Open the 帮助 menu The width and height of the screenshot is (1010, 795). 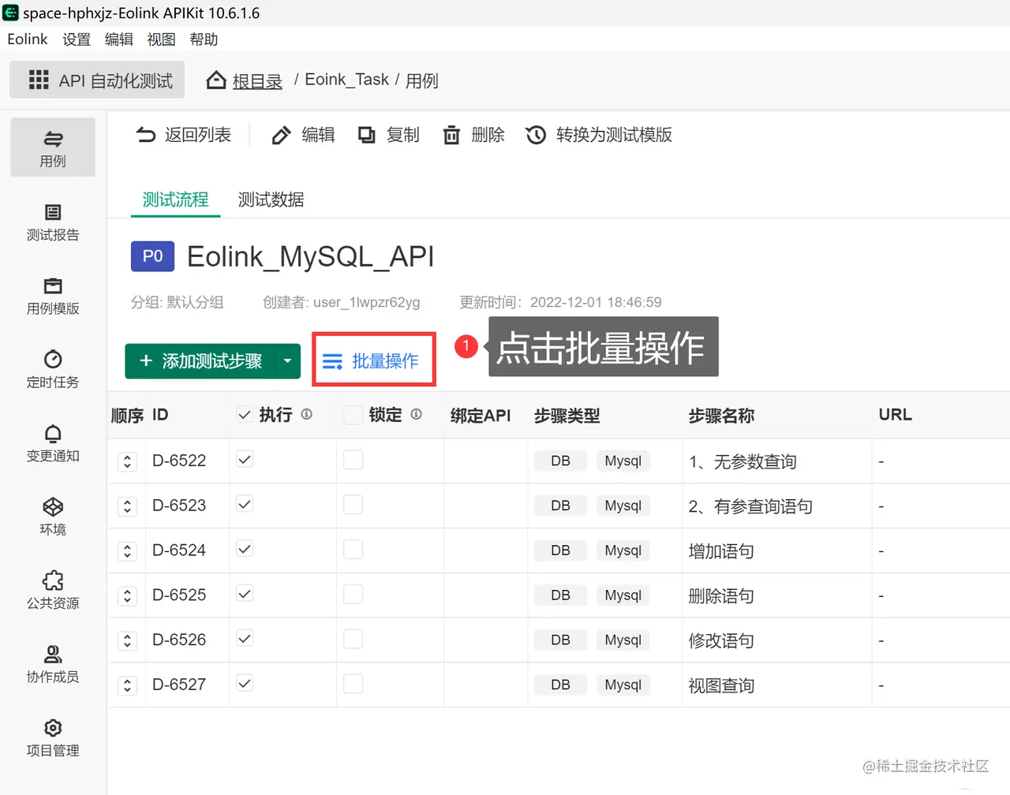204,39
